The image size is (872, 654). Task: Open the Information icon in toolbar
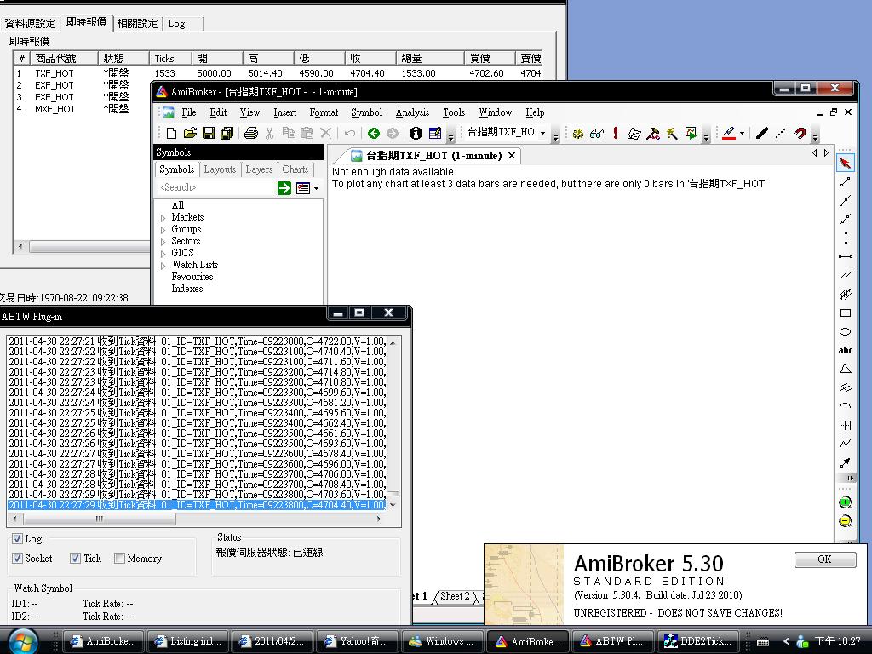click(x=416, y=133)
